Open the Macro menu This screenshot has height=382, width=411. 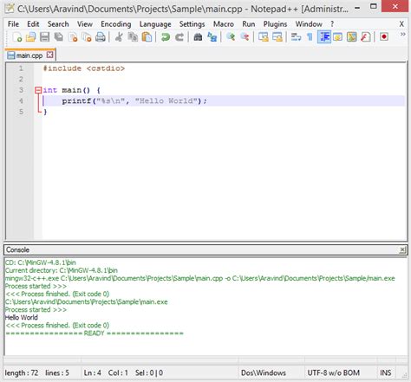(x=224, y=24)
